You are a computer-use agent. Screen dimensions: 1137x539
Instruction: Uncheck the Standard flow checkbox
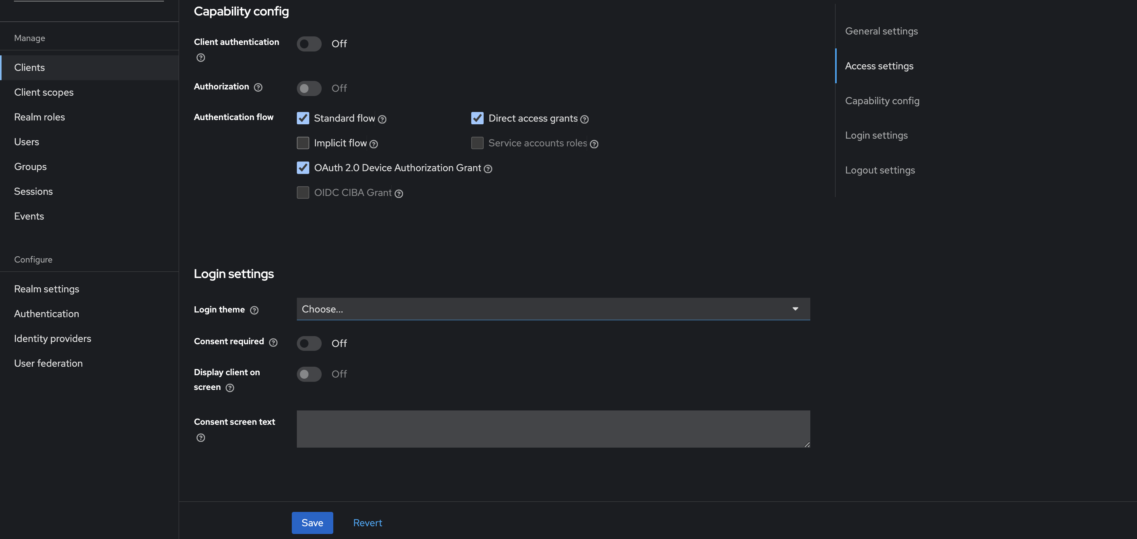click(x=303, y=118)
